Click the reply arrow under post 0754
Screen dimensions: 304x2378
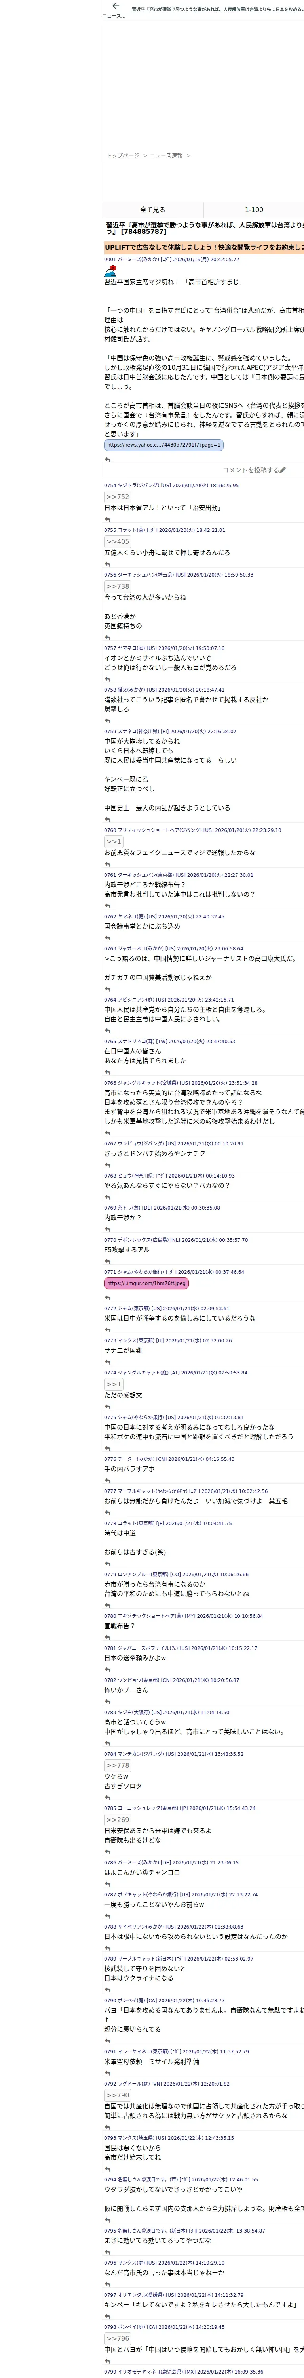(x=108, y=520)
